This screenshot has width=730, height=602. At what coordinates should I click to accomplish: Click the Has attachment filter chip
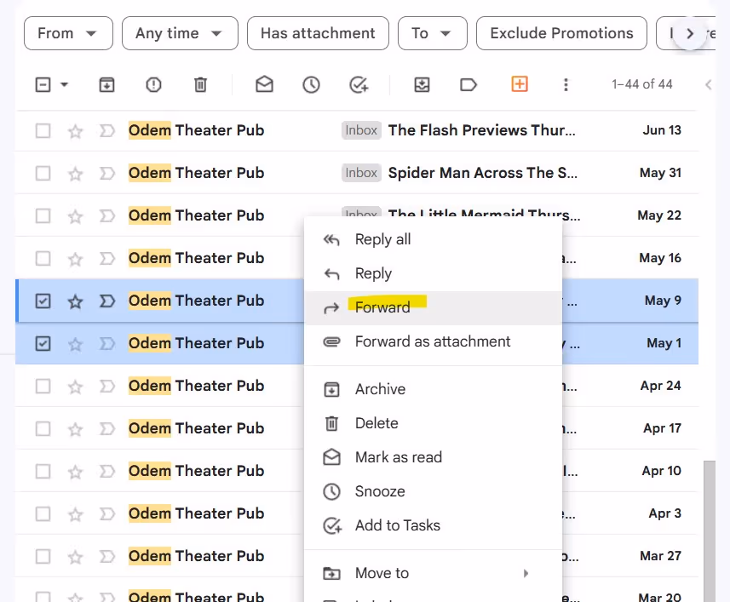pos(318,33)
